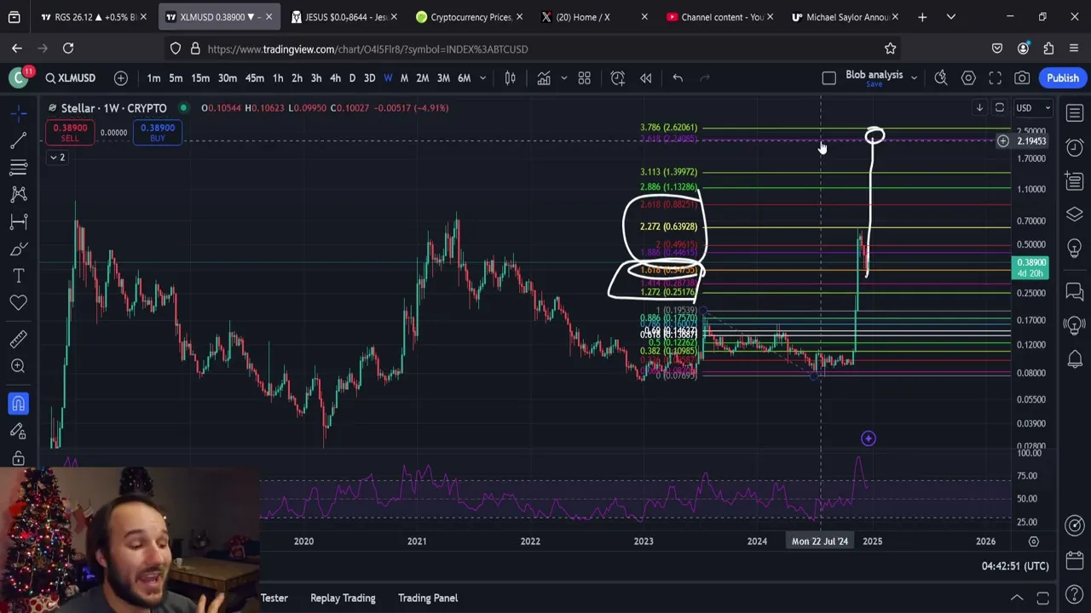Select the crosshair cursor tool
Screen dimensions: 1091x613
18,112
